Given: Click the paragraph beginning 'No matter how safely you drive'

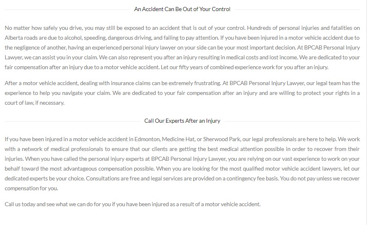Looking at the screenshot, I should tap(182, 47).
